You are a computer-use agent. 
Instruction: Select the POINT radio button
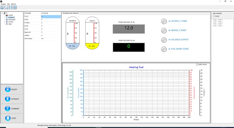coord(214,16)
